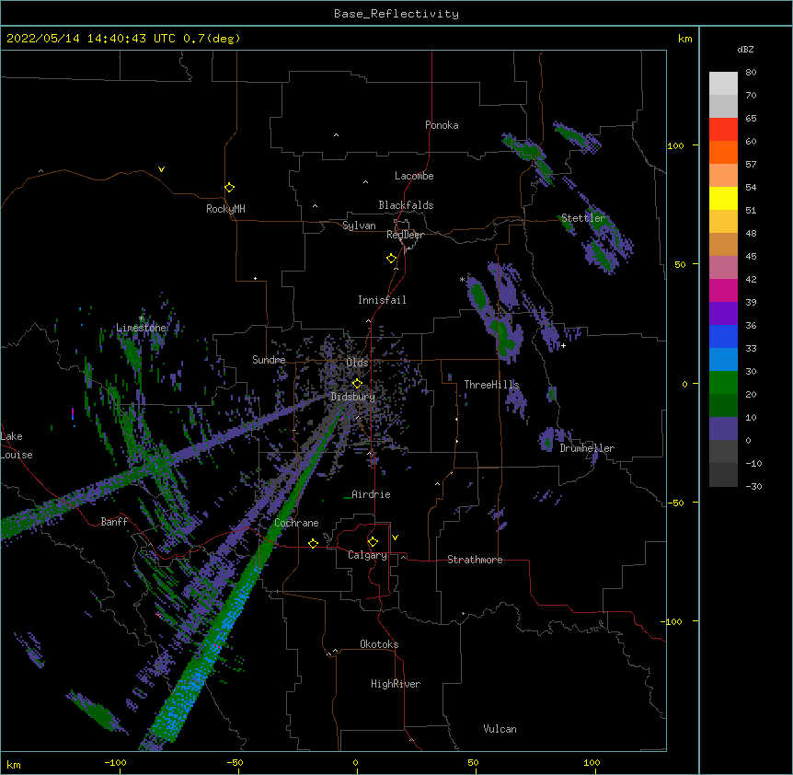The height and width of the screenshot is (775, 793).
Task: Click the Airdrie label
Action: 371,494
